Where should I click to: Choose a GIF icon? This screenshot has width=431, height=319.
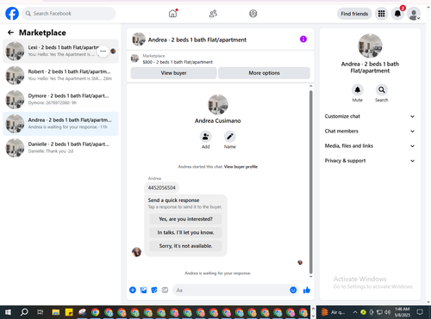coord(165,290)
